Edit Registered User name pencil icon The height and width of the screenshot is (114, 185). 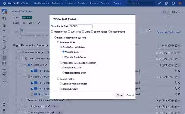click(49, 106)
